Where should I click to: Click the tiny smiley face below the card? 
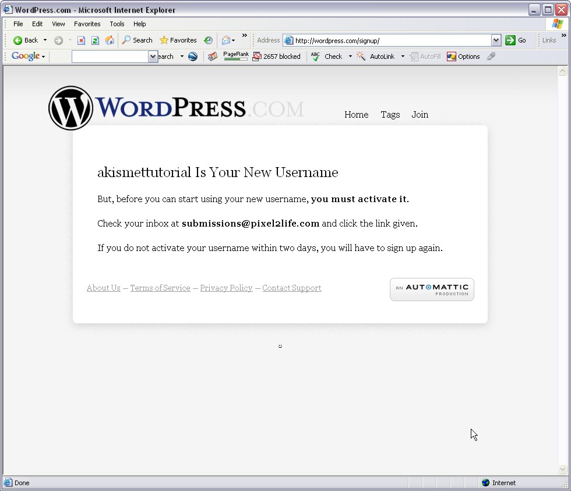click(280, 346)
